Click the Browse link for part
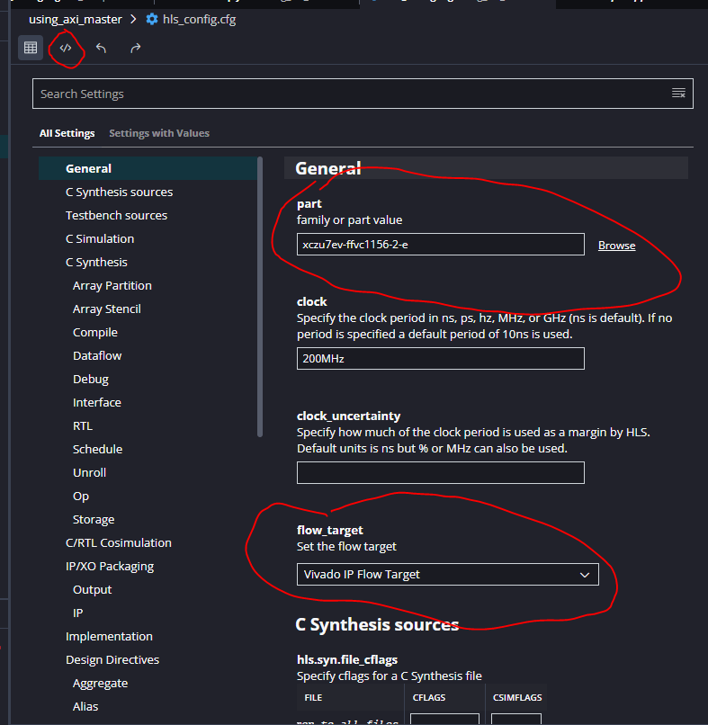Viewport: 708px width, 725px height. point(616,246)
